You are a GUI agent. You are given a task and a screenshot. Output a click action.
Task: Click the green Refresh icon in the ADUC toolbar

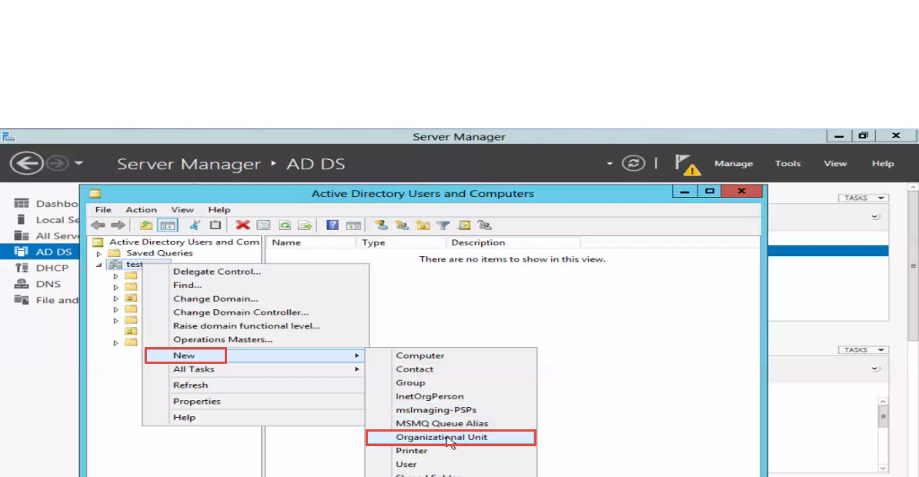tap(284, 225)
